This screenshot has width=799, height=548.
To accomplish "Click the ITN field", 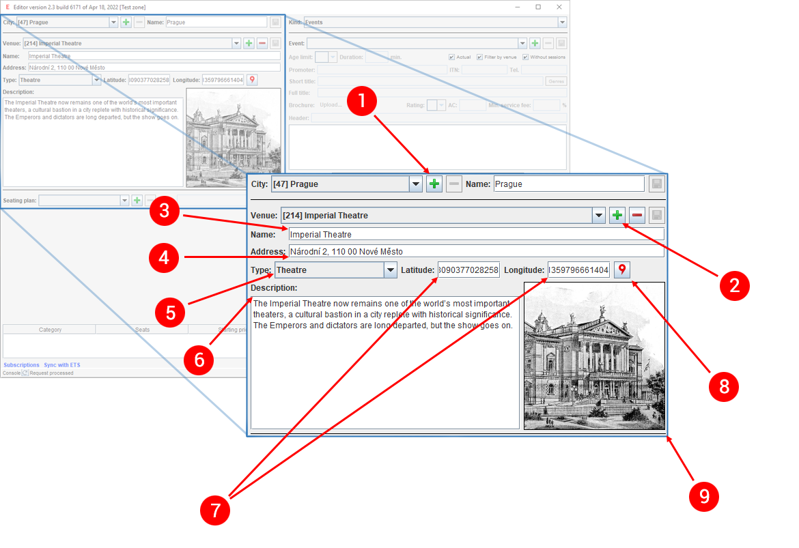I will coord(484,70).
